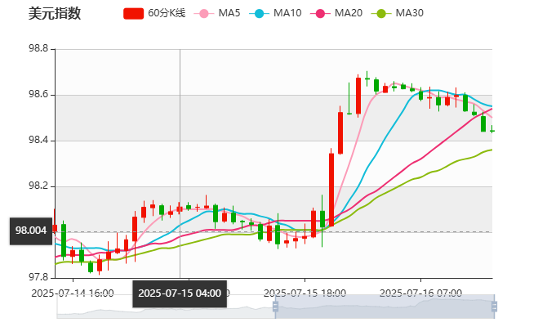Click the 美元指数 chart title
The width and height of the screenshot is (547, 327).
click(x=55, y=13)
